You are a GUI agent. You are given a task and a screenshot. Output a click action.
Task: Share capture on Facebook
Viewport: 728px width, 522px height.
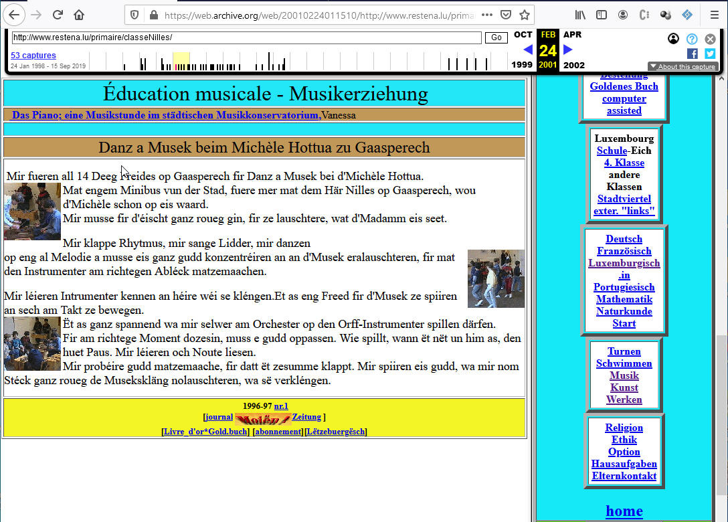[693, 54]
